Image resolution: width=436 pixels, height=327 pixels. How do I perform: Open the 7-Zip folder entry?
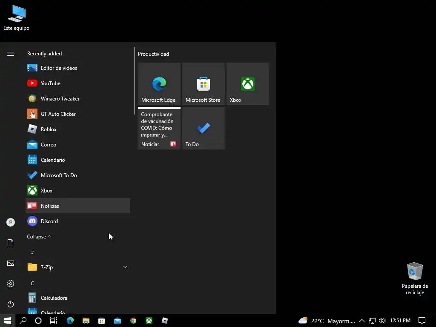78,267
